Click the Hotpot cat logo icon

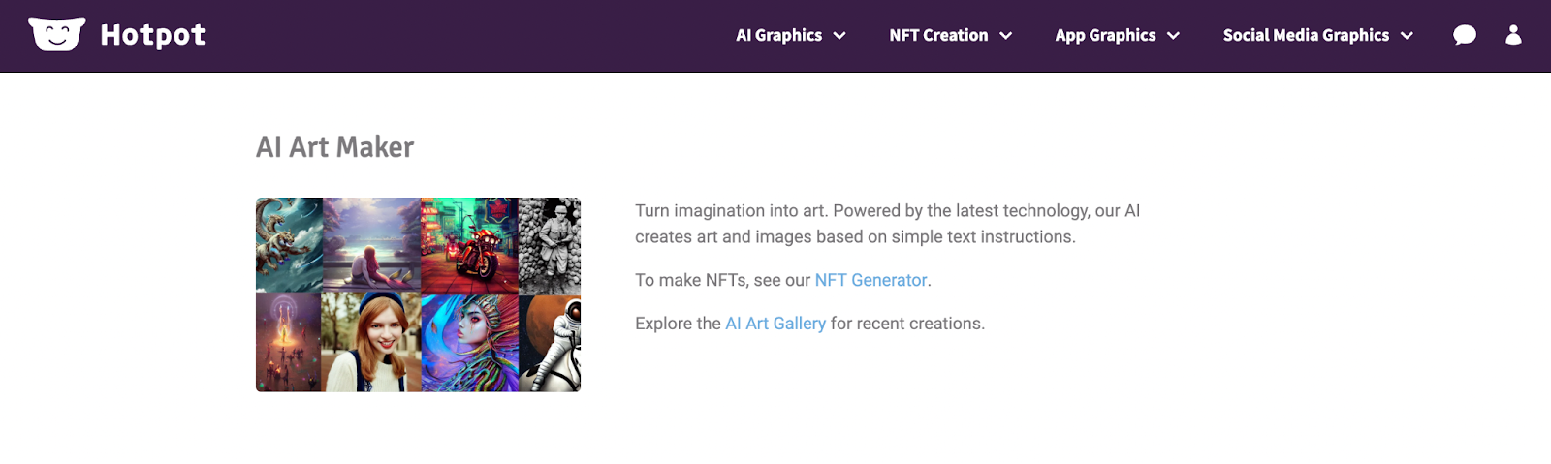(56, 35)
